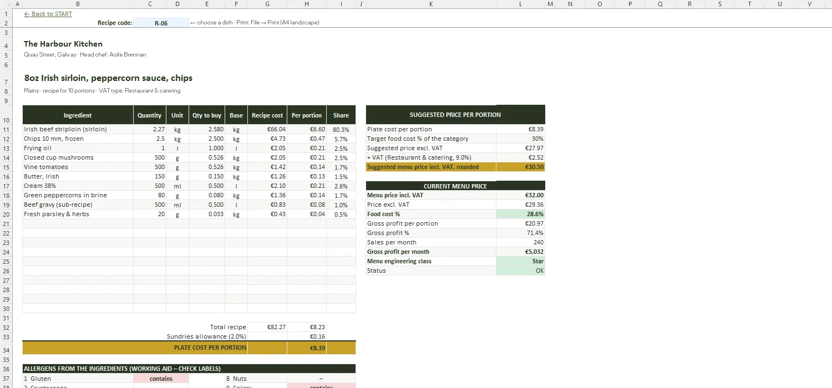This screenshot has width=832, height=388.
Task: Select Chips 10 mm, frozen cell
Action: (78, 139)
